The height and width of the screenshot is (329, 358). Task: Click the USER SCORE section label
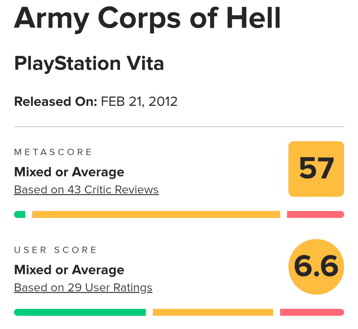[x=55, y=250]
